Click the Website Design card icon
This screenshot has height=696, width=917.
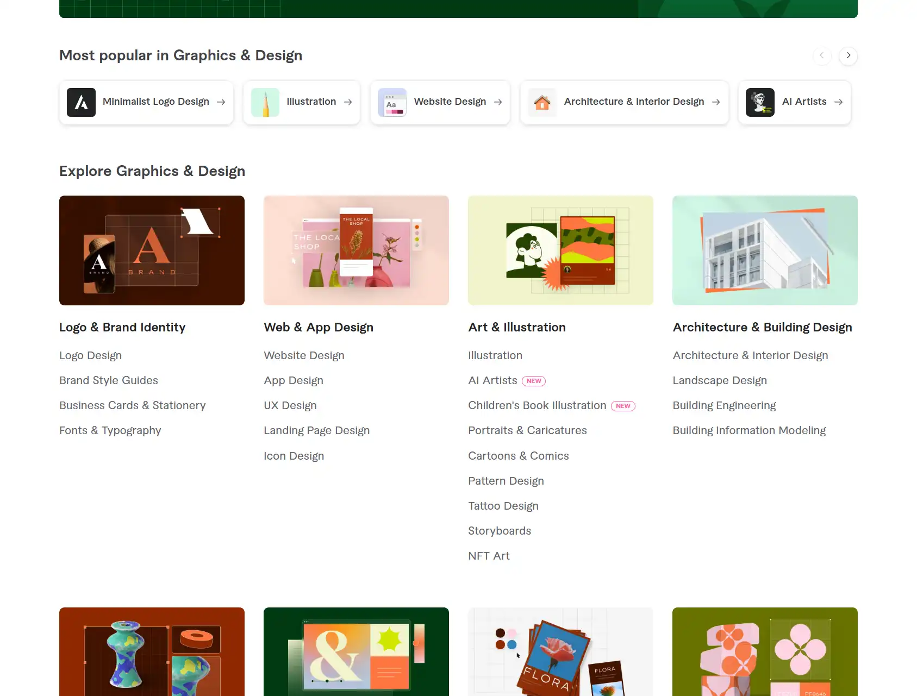(x=392, y=102)
